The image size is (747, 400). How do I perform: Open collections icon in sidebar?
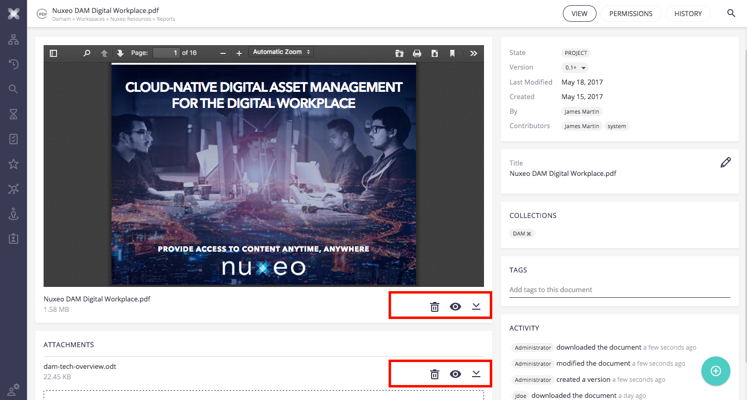[x=13, y=189]
